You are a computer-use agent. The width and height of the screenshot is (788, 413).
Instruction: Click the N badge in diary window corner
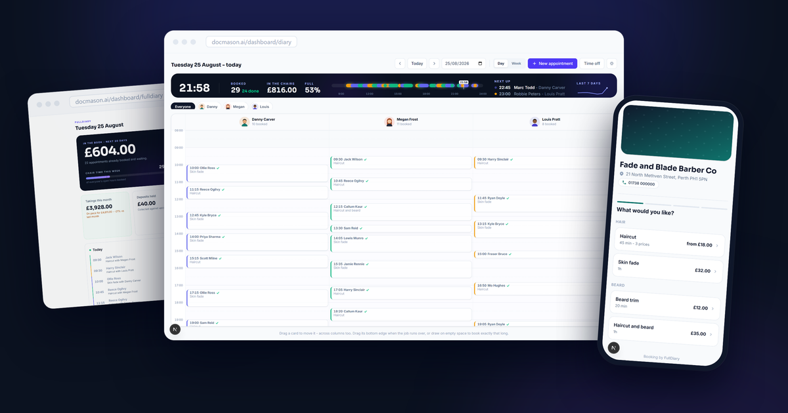(175, 329)
